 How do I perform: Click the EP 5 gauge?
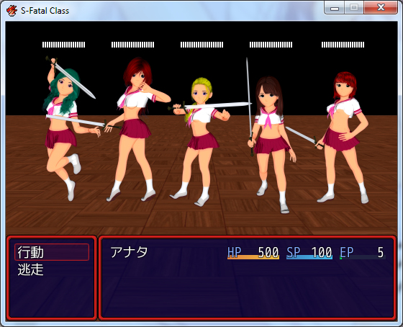363,253
